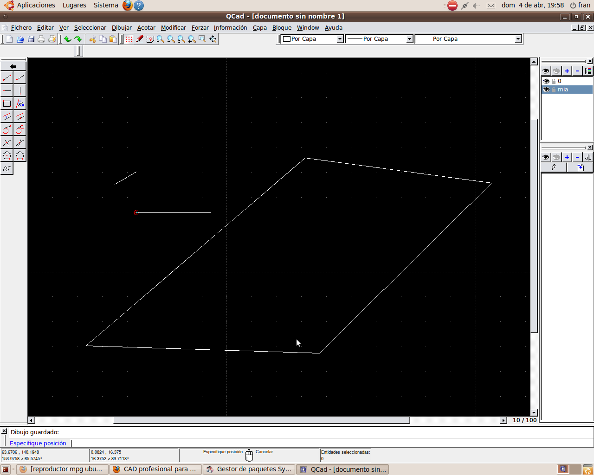
Task: Toggle the lock on layer mia
Action: click(554, 90)
